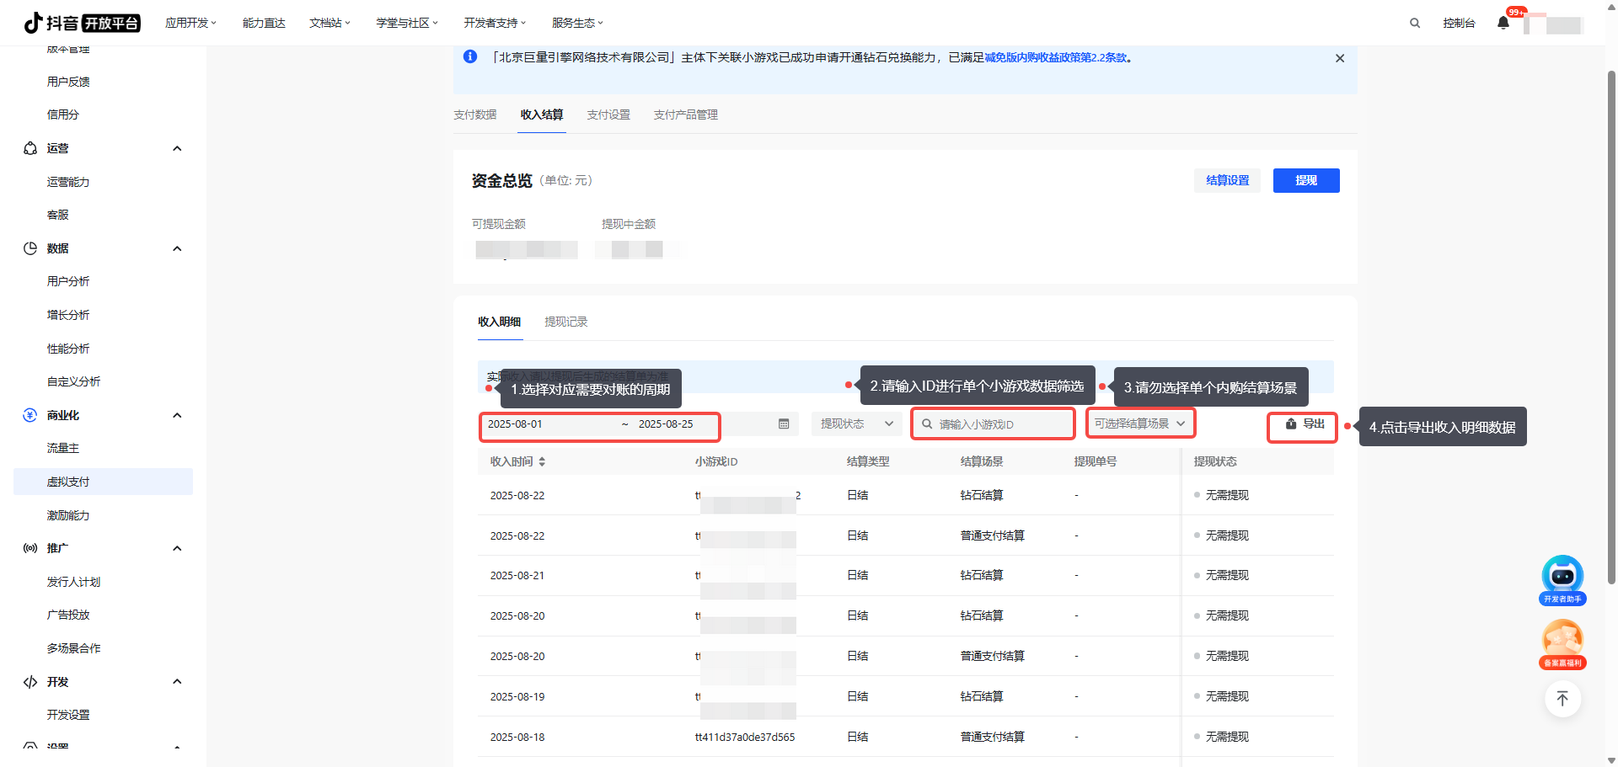Image resolution: width=1618 pixels, height=767 pixels.
Task: Click the search magnifier icon in header
Action: click(x=1415, y=24)
